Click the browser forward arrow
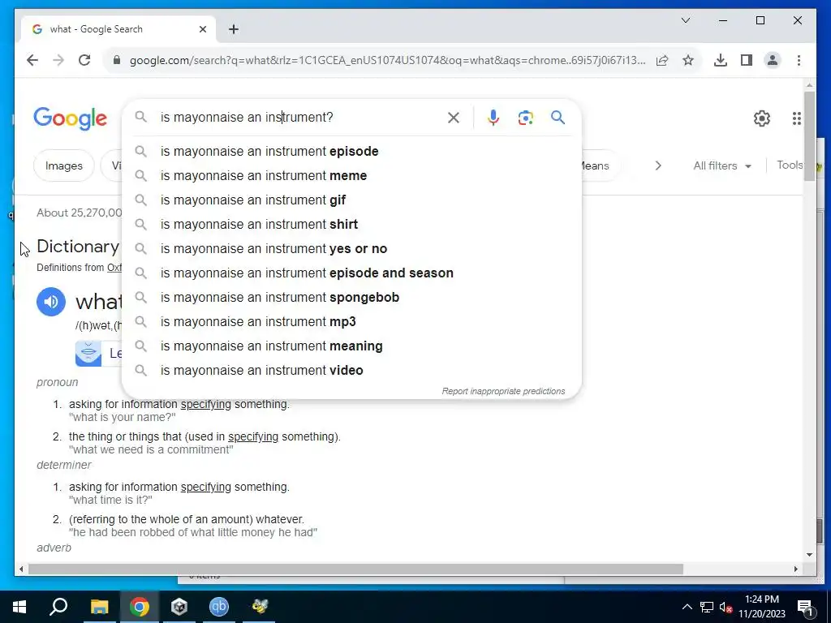831x623 pixels. pyautogui.click(x=58, y=60)
